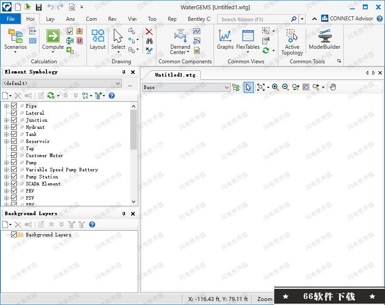Image resolution: width=385 pixels, height=305 pixels.
Task: Switch to the Components ribbon tab
Action: point(91,19)
